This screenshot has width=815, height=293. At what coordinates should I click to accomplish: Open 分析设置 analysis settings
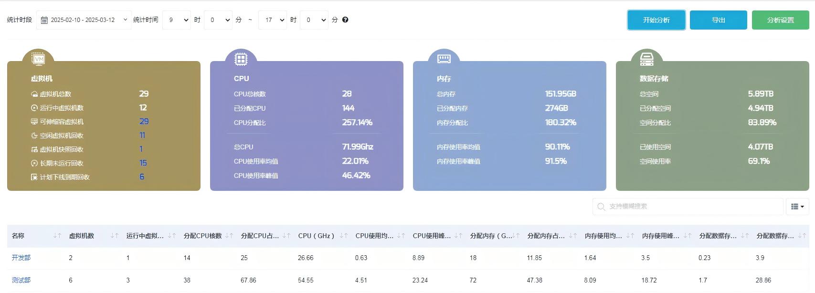(x=780, y=20)
